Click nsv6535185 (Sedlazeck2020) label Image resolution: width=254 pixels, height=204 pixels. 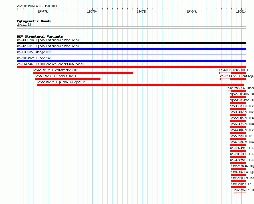tap(55, 70)
